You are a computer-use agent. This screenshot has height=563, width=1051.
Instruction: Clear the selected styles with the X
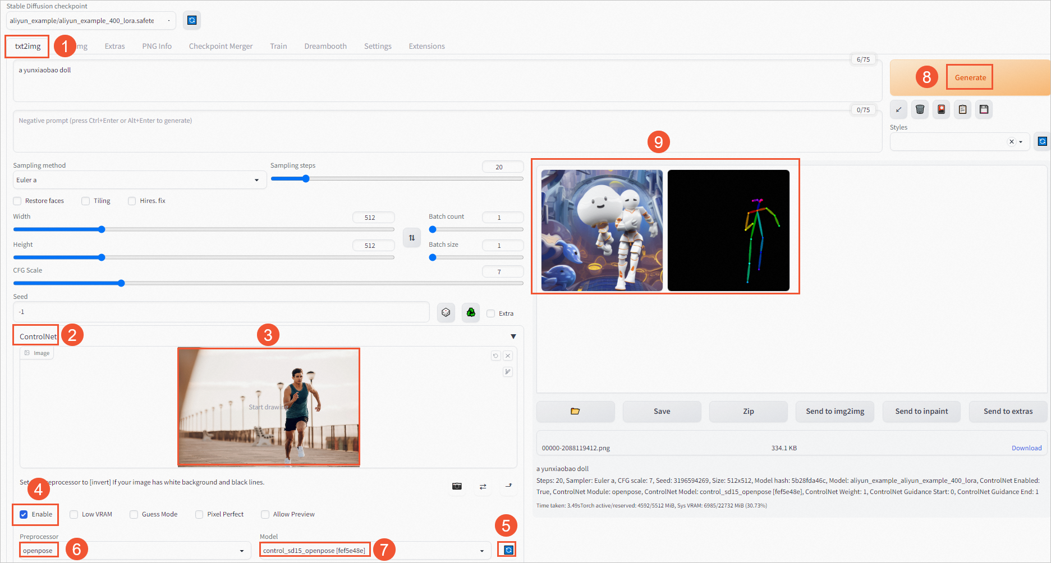1011,142
